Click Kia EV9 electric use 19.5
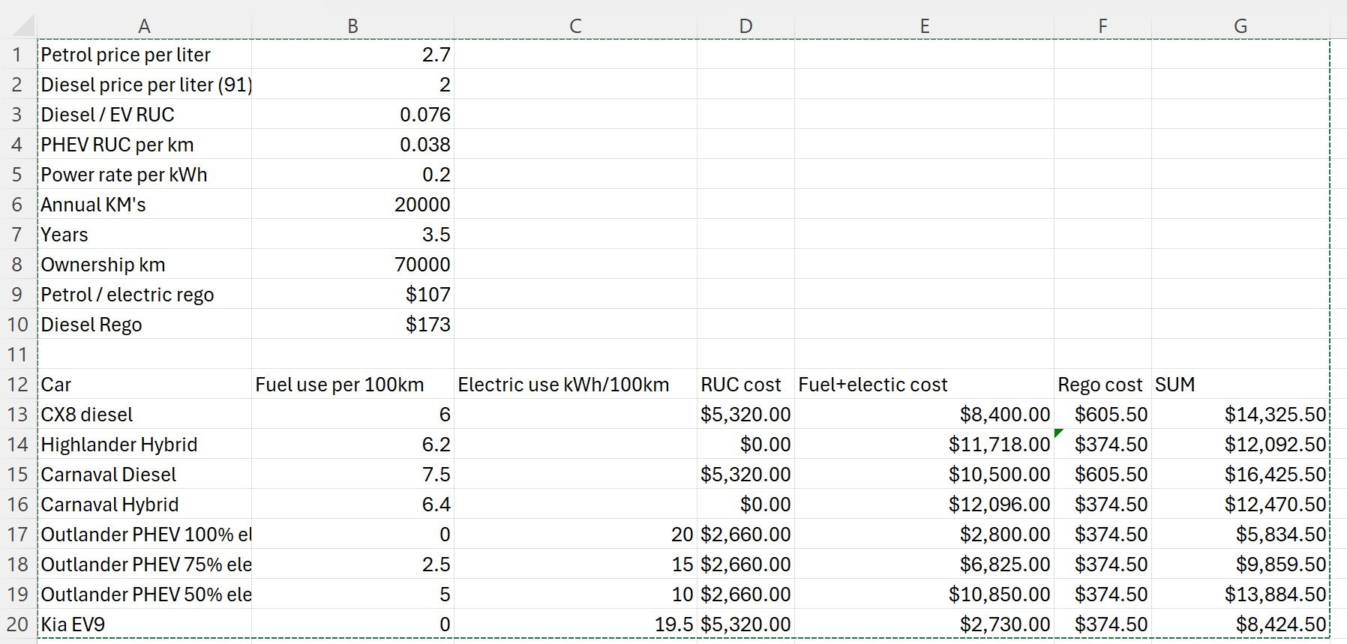The image size is (1347, 644). click(575, 625)
